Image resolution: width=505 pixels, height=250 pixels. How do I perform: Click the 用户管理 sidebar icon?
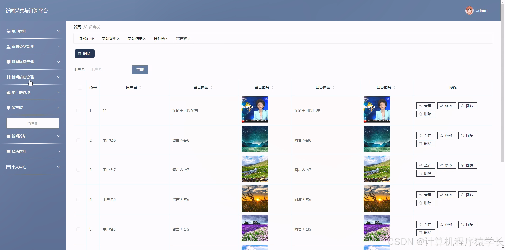pyautogui.click(x=8, y=31)
